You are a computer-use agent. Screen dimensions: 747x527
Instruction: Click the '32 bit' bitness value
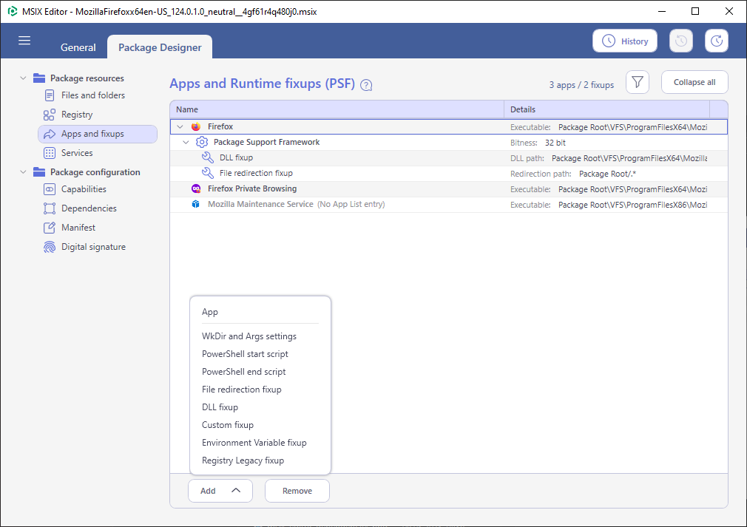coord(555,143)
